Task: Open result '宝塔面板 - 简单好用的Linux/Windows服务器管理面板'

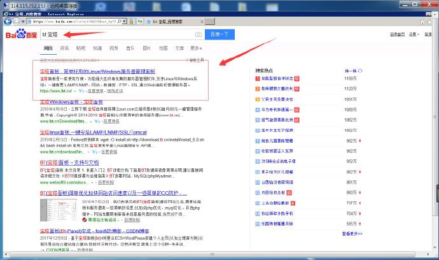Action: tap(97, 71)
